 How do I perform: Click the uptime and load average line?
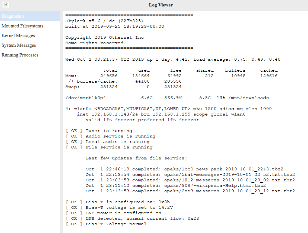pyautogui.click(x=173, y=59)
